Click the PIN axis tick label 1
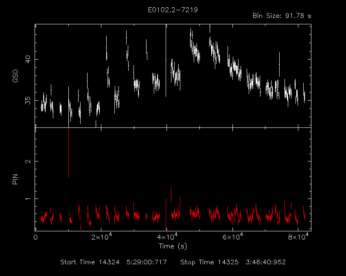346x276 pixels. click(28, 199)
